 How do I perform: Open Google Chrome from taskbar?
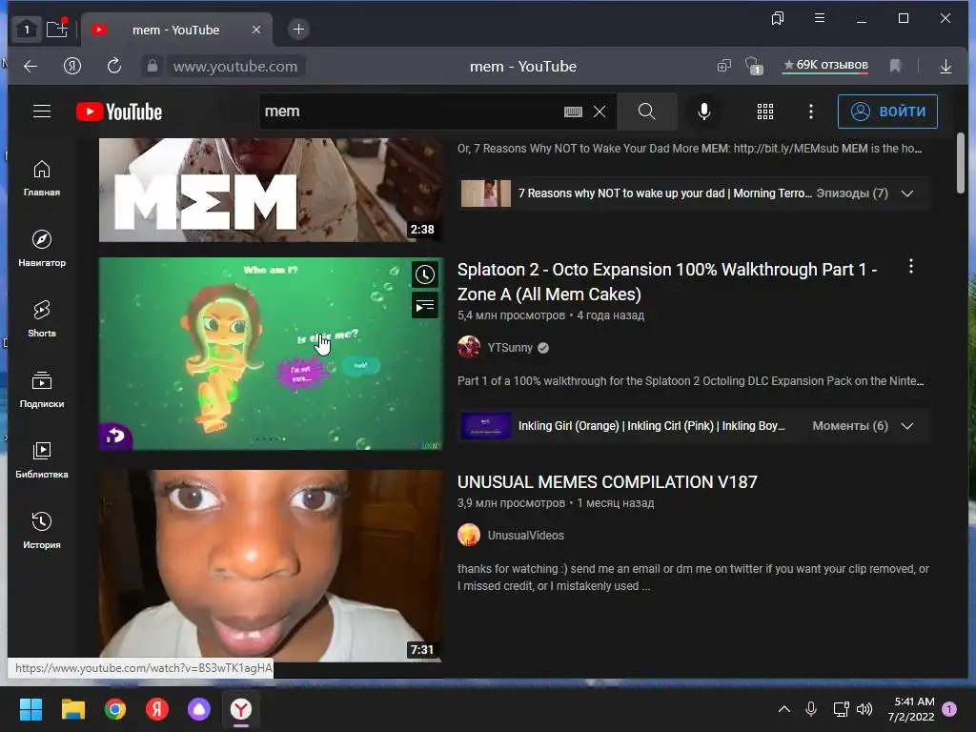point(115,709)
